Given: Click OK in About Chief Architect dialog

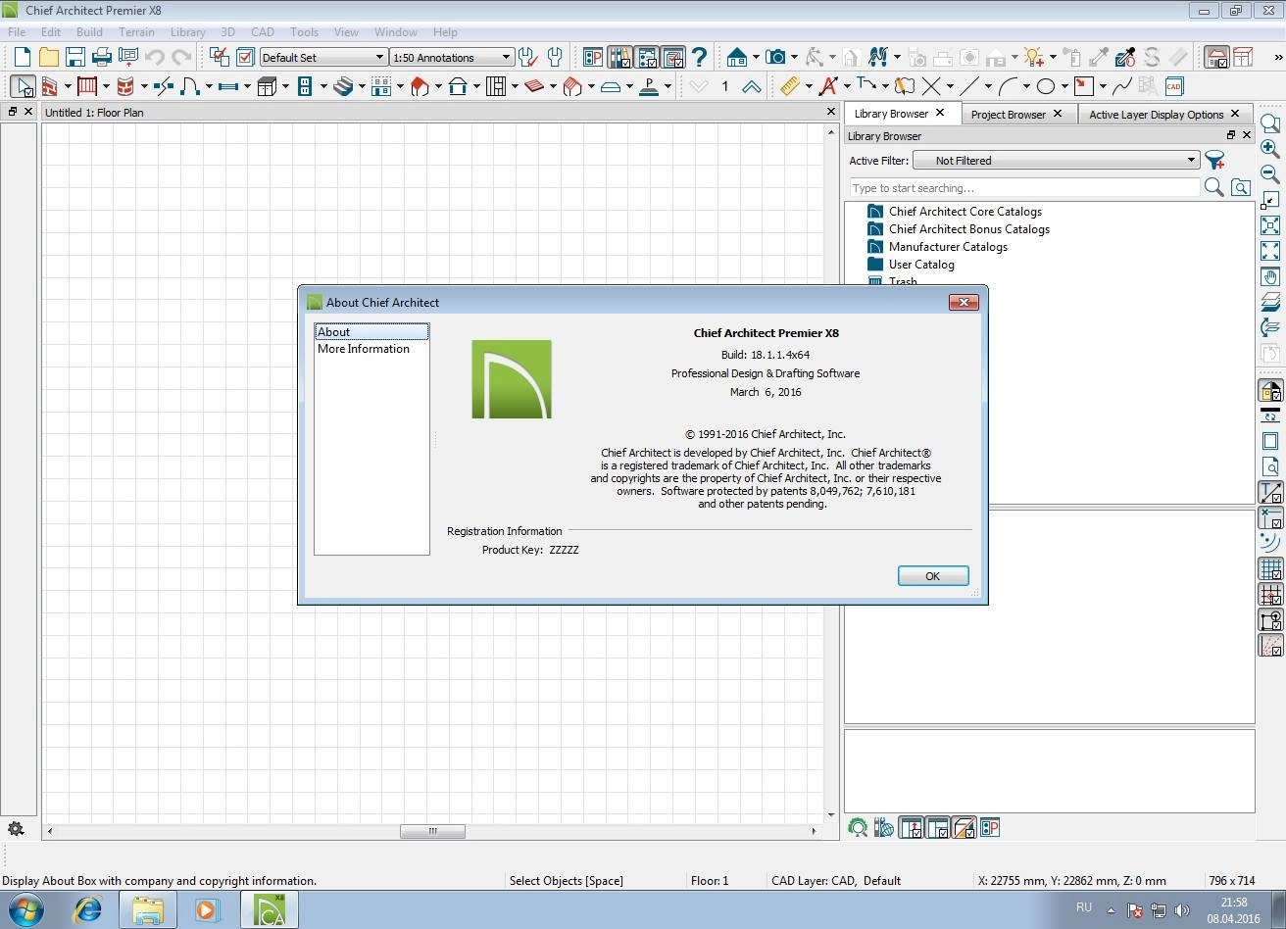Looking at the screenshot, I should pyautogui.click(x=933, y=576).
